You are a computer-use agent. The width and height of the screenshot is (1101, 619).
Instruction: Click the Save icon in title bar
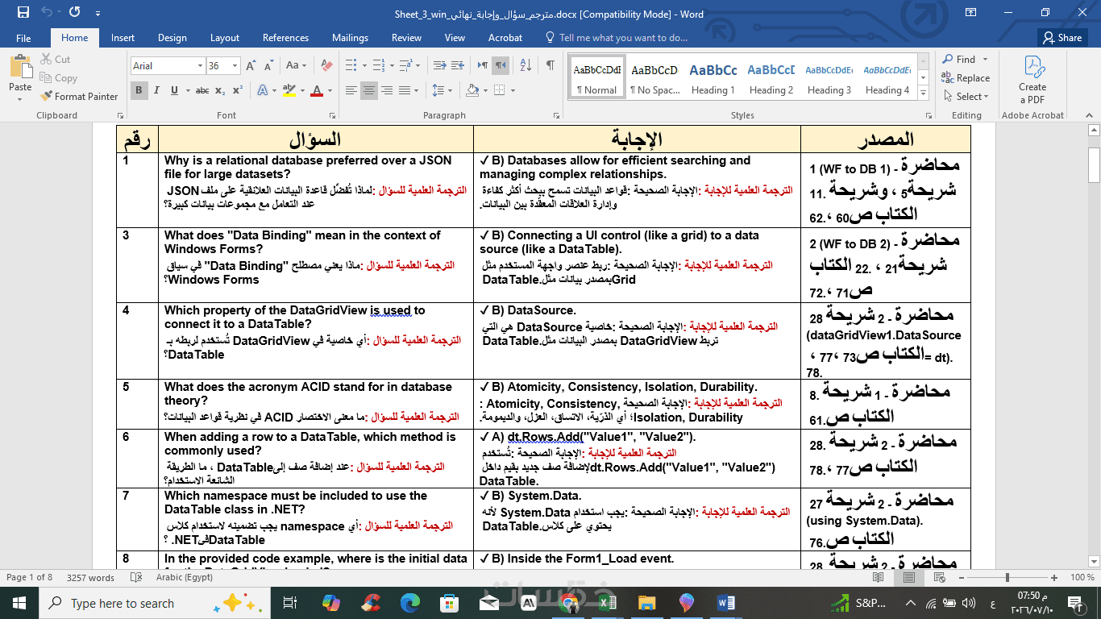[x=23, y=13]
